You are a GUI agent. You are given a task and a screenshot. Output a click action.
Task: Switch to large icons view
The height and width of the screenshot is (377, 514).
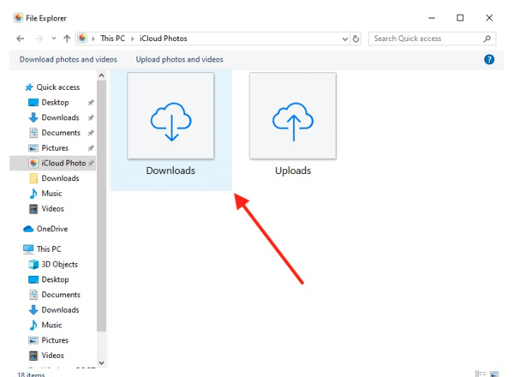point(494,374)
